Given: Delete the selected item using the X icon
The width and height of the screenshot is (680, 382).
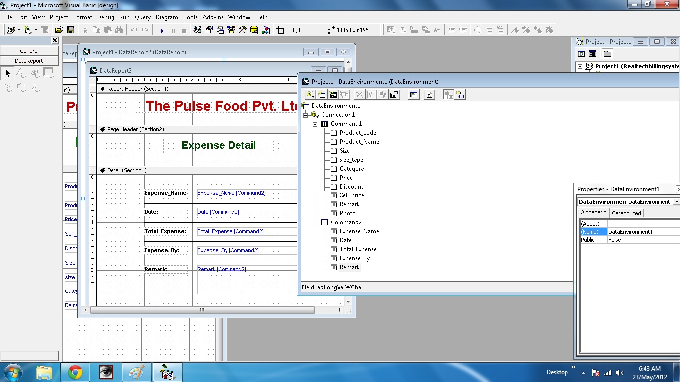Looking at the screenshot, I should (360, 95).
